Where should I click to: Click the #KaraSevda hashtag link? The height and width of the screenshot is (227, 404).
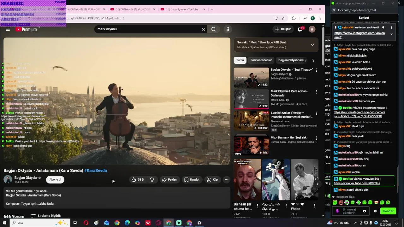[x=96, y=171]
